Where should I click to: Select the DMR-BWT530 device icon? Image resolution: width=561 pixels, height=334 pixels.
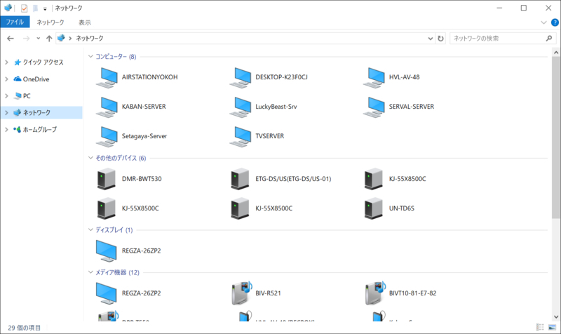point(107,179)
